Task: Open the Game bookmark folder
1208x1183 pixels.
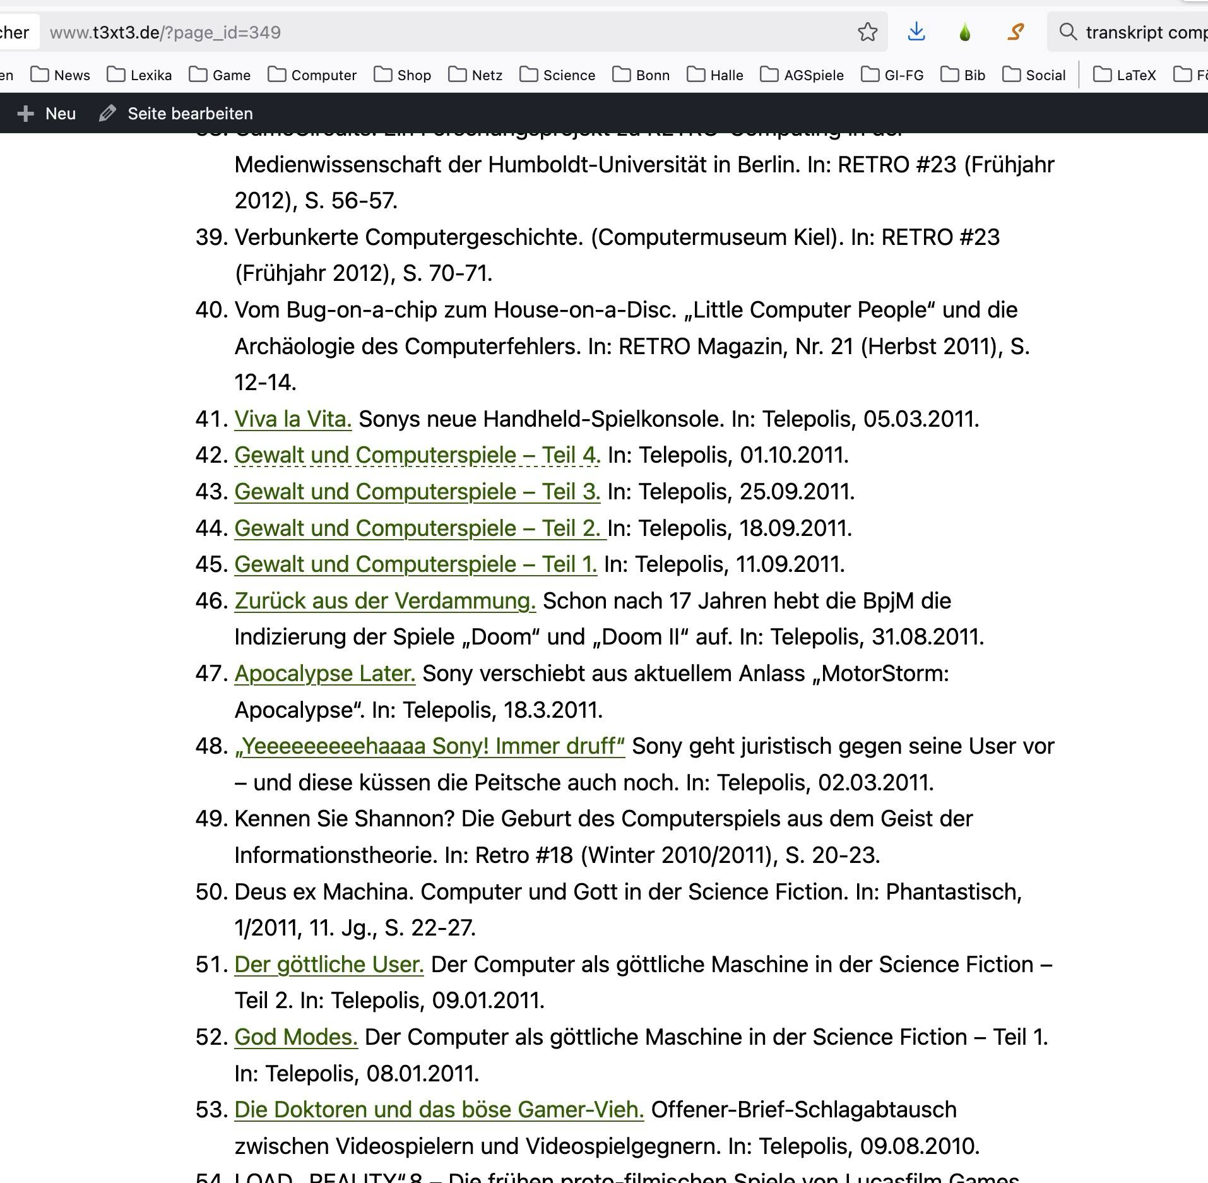Action: [x=220, y=75]
